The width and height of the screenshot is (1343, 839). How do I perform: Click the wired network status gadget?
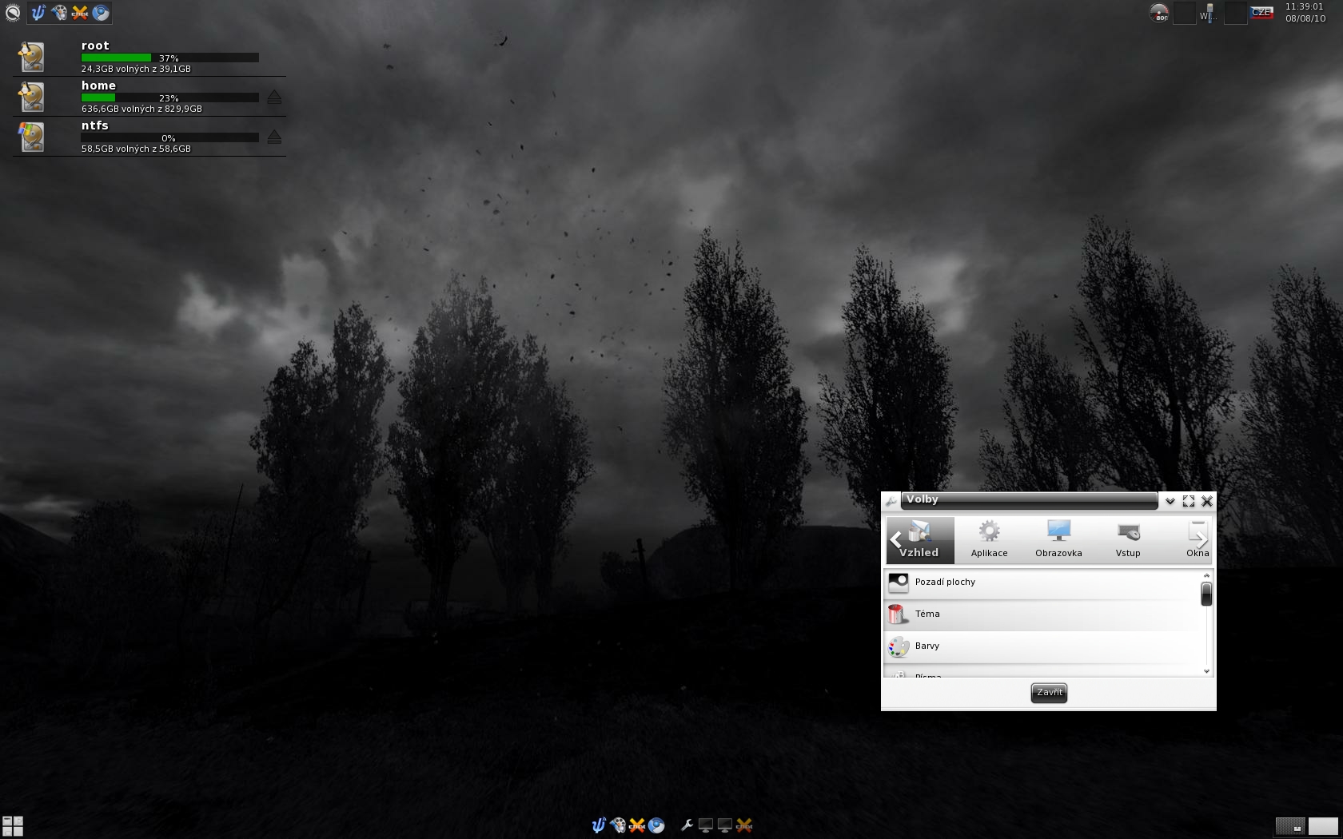[x=1209, y=13]
